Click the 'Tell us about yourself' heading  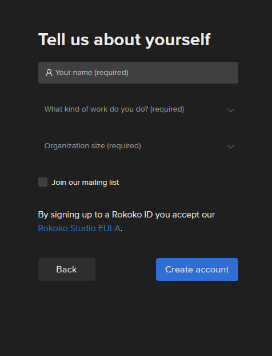(x=125, y=40)
